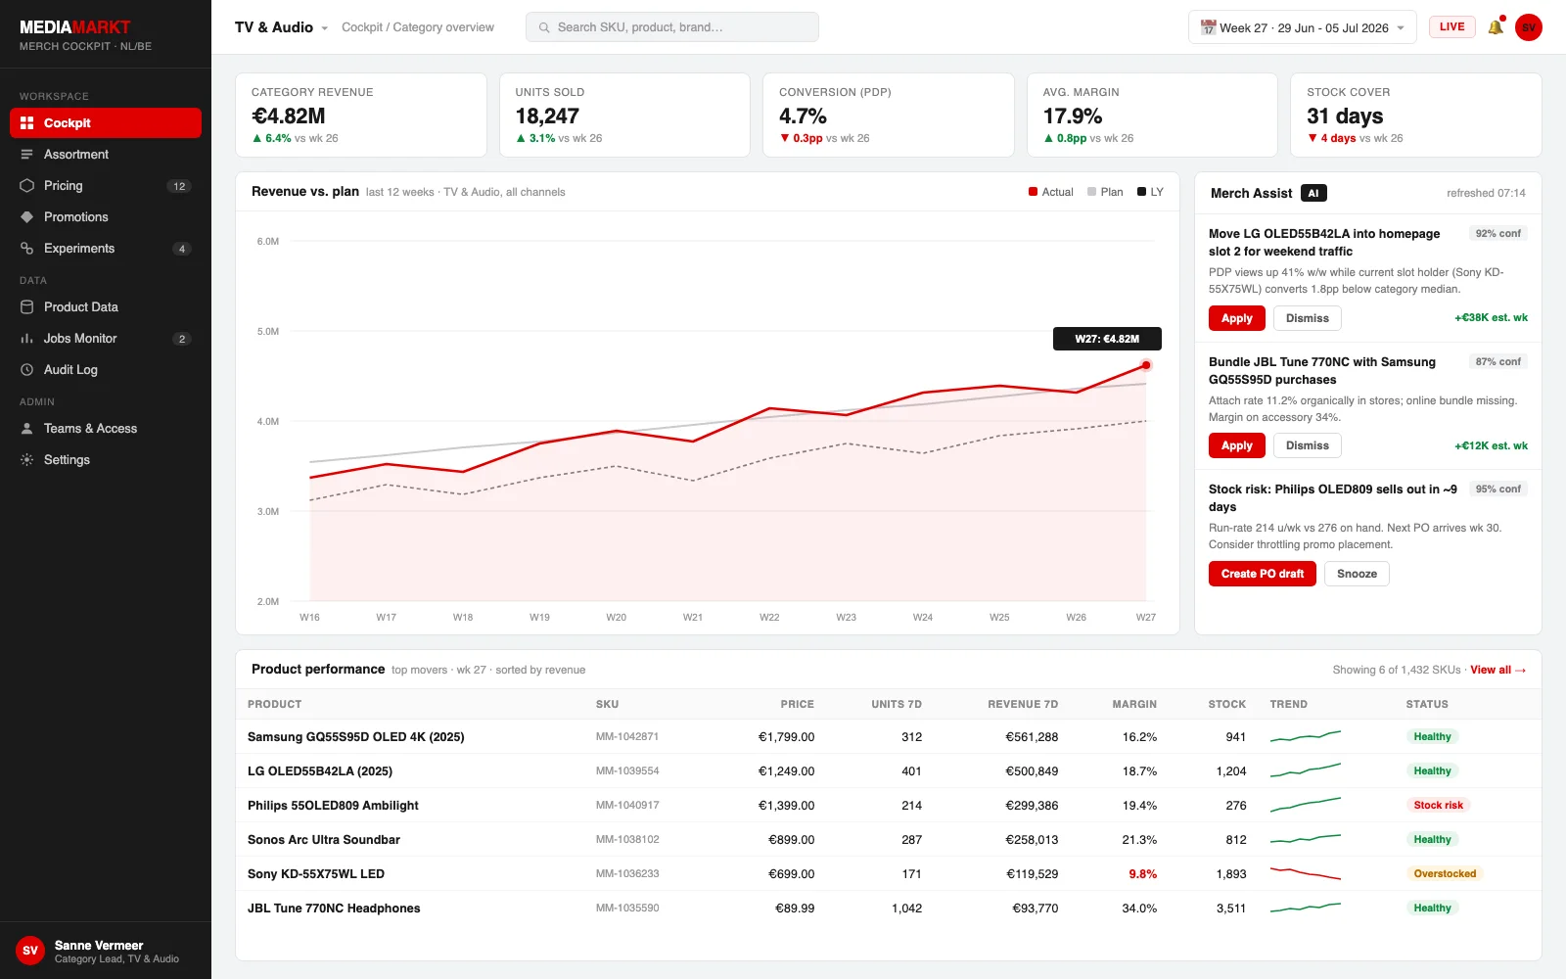The width and height of the screenshot is (1566, 979).
Task: Click the Stock Cover KPI card
Action: (1416, 116)
